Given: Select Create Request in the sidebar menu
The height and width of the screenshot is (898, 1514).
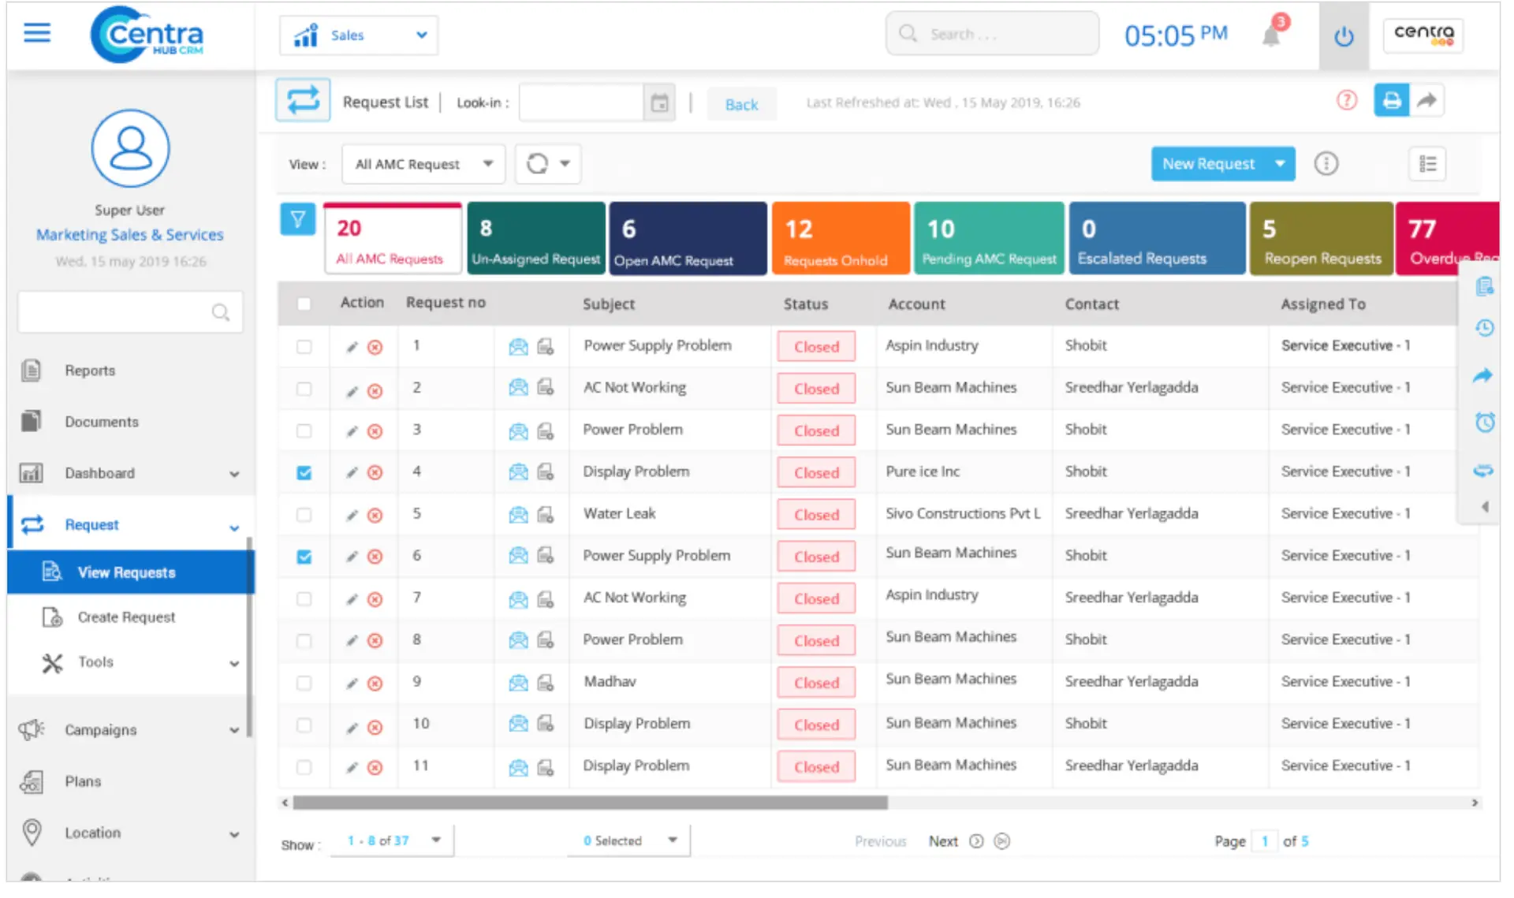Looking at the screenshot, I should coord(126,617).
